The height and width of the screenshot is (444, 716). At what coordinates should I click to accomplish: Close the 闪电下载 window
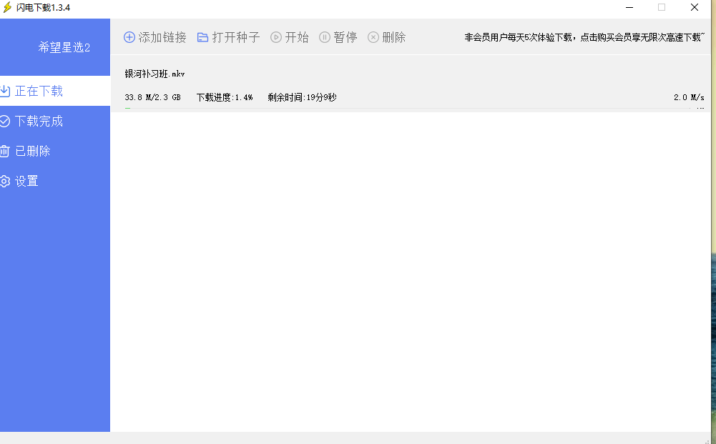(x=695, y=7)
